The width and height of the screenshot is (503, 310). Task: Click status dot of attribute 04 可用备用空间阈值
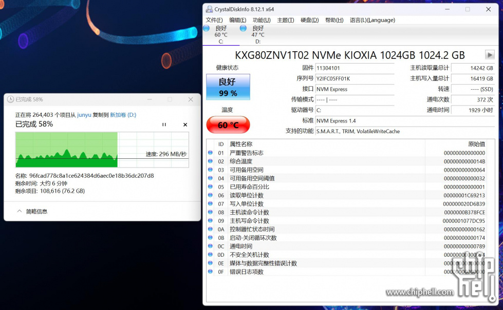click(x=211, y=178)
